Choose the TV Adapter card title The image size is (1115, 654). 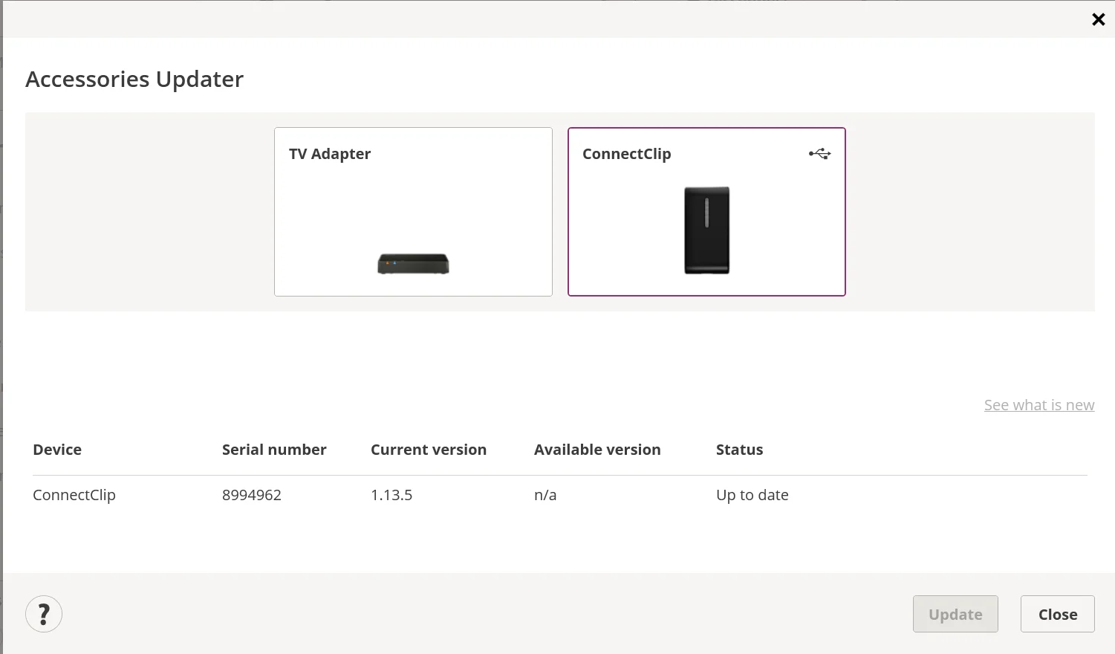click(x=330, y=154)
